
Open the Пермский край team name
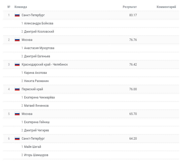(x=32, y=89)
